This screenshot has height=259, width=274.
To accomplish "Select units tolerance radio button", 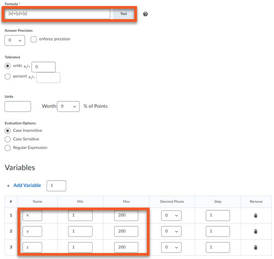I will (x=8, y=66).
